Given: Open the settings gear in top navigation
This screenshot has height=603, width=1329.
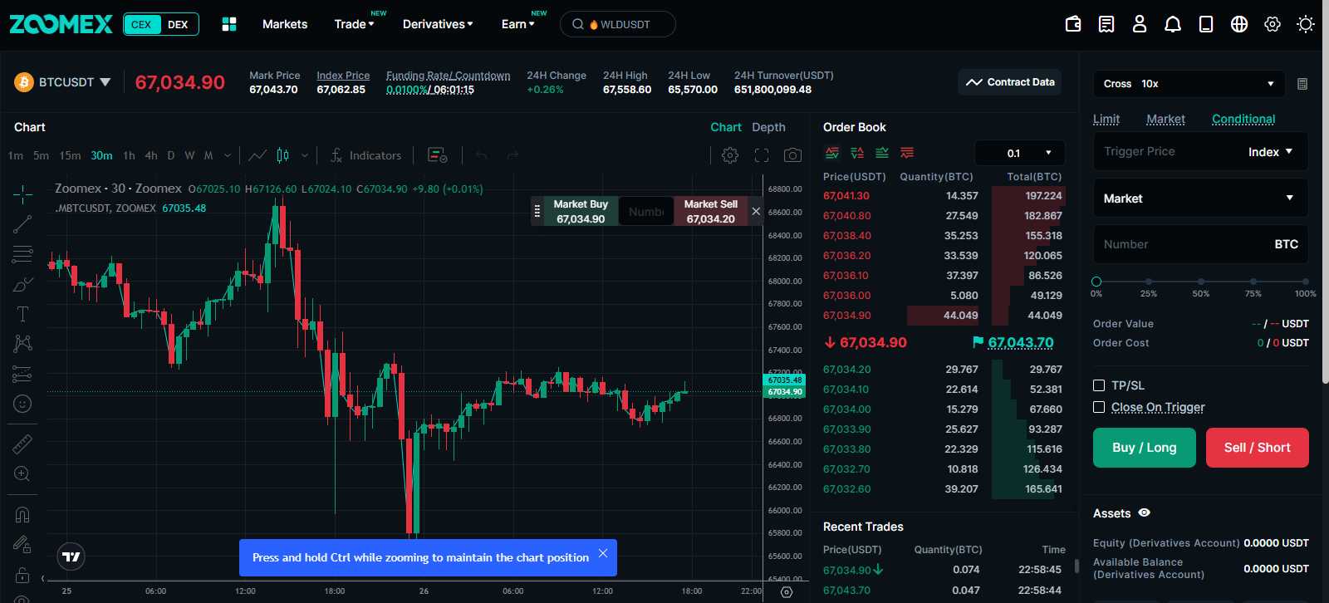Looking at the screenshot, I should click(1273, 24).
